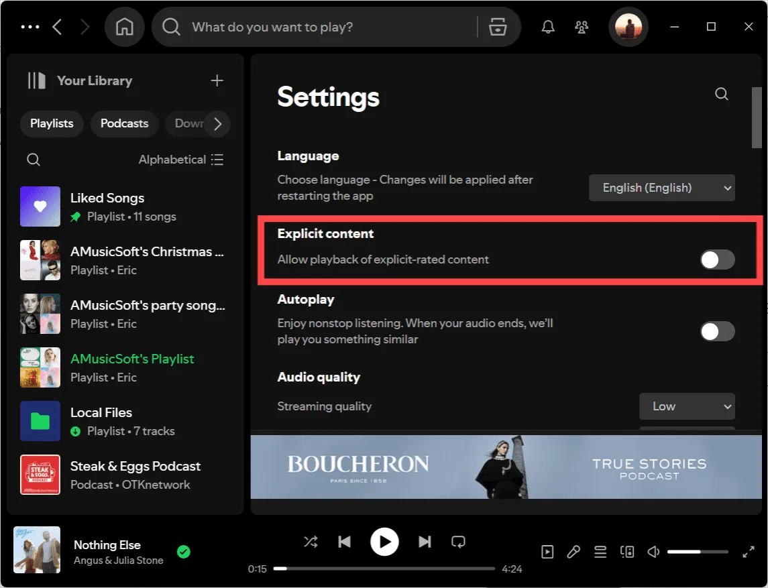Search within Your Library
The width and height of the screenshot is (768, 588).
pyautogui.click(x=34, y=160)
